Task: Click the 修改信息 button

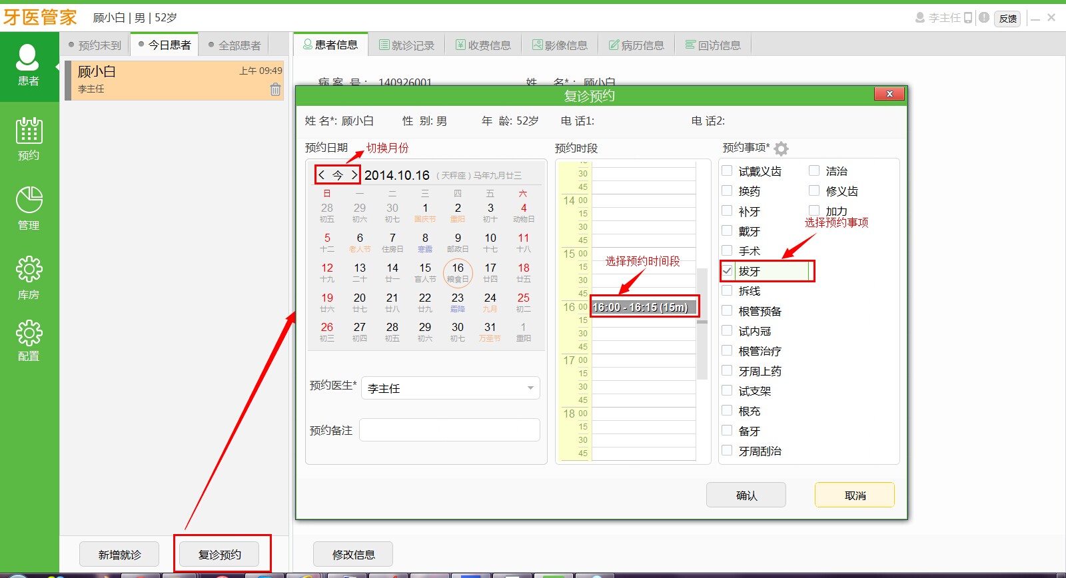Action: (353, 555)
